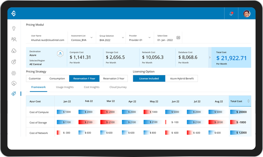
Task: Select Reservation 1 Year strategy
Action: point(84,78)
